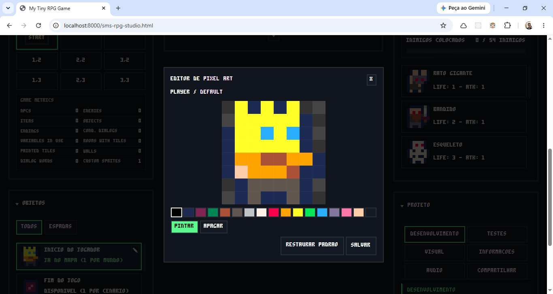Open a new browser tab
553x294 pixels.
118,8
